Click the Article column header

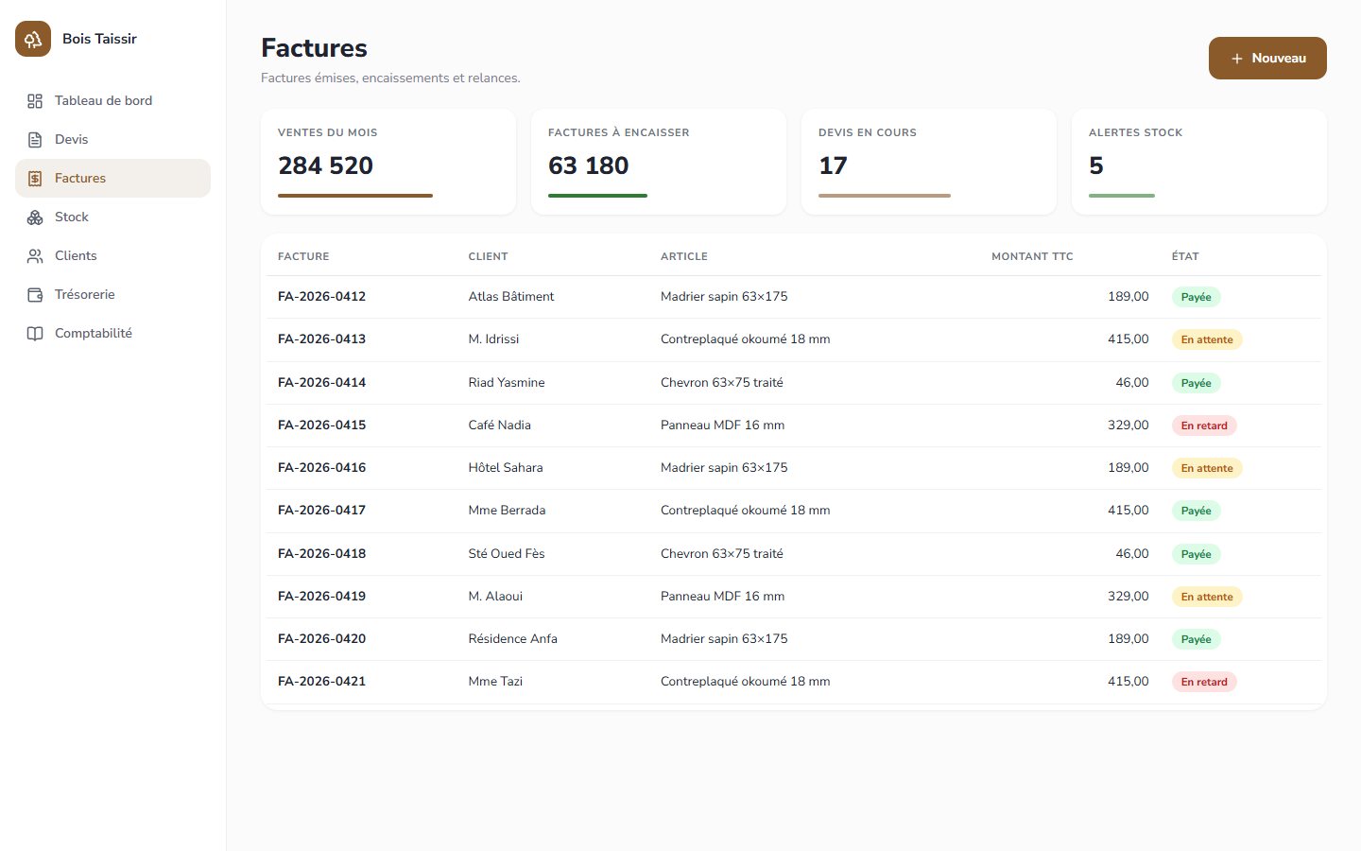(684, 257)
